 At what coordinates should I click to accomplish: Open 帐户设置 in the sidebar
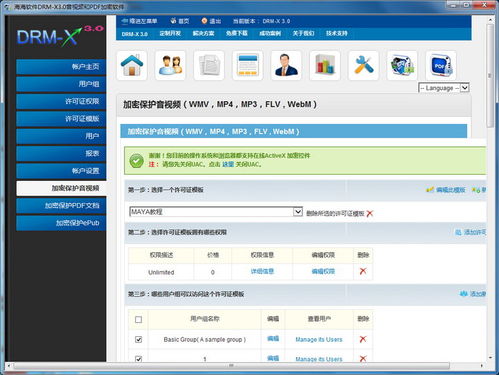61,171
